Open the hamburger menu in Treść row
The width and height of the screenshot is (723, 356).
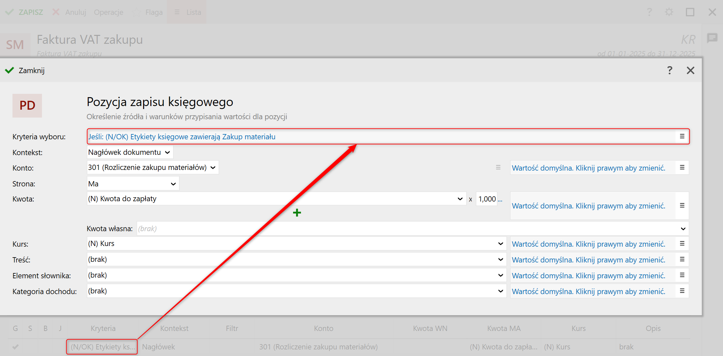[682, 260]
